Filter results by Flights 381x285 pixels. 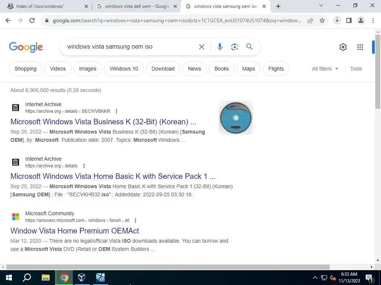click(276, 69)
